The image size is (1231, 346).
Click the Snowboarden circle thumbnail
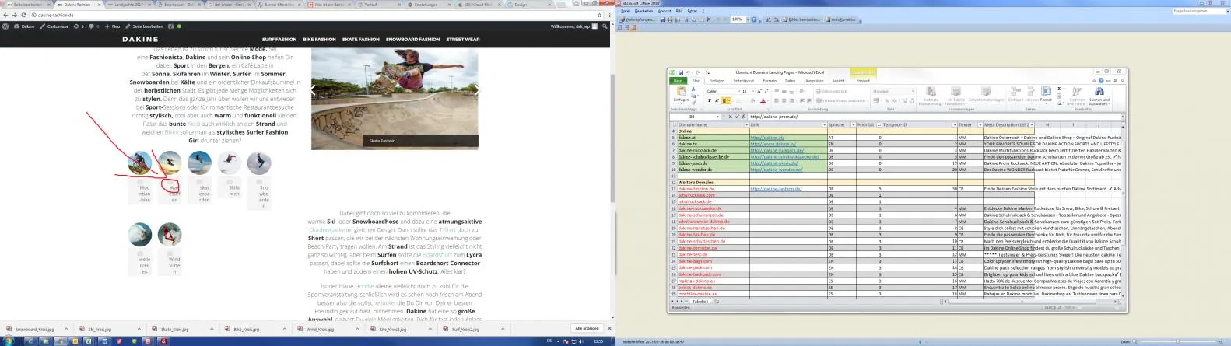[x=259, y=163]
